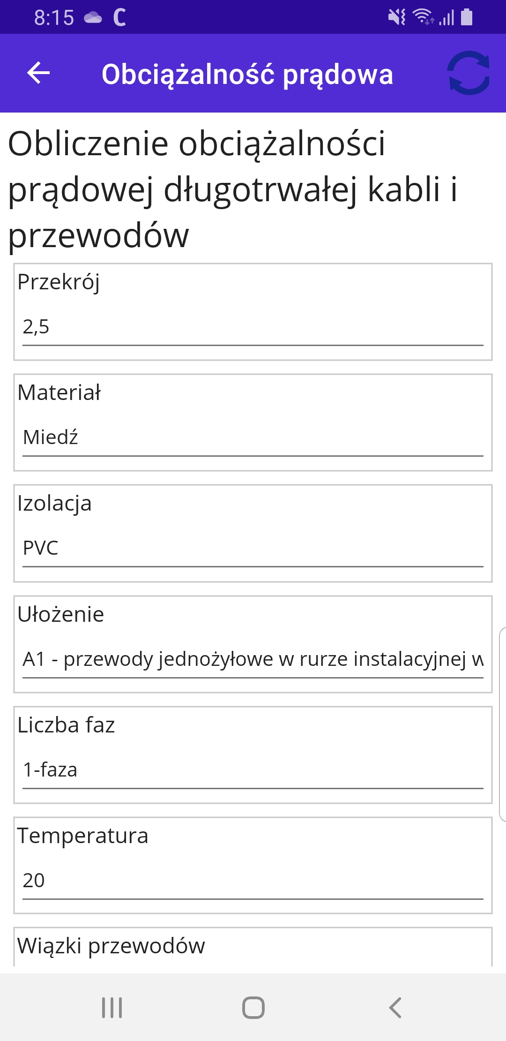Tap the Android back navigation chevron
The width and height of the screenshot is (506, 1041).
tap(395, 1007)
